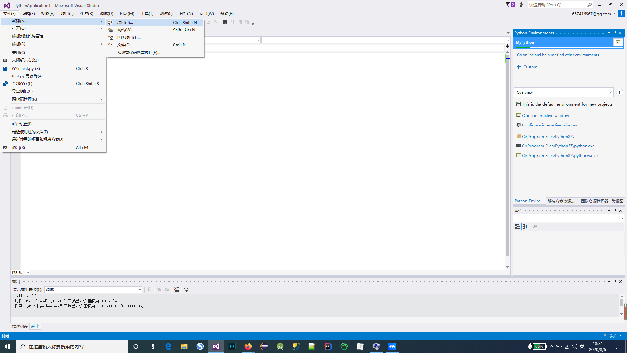Switch the 属性 panel to categorized view
Screen dimensions: 627x353
(x=517, y=226)
